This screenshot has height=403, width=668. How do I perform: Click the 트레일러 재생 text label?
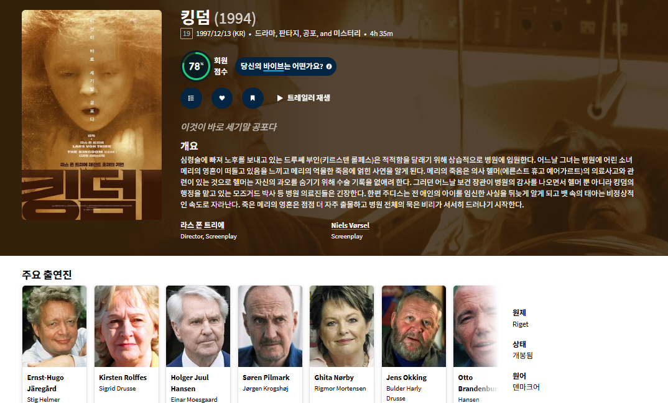point(308,98)
